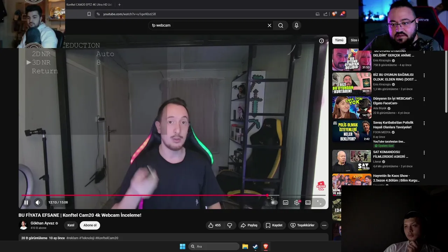Switch to theater mode view

tap(308, 202)
